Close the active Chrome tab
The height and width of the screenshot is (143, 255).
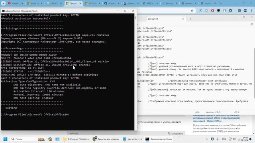pyautogui.click(x=80, y=3)
